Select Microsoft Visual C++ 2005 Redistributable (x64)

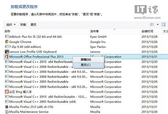click(x=42, y=102)
